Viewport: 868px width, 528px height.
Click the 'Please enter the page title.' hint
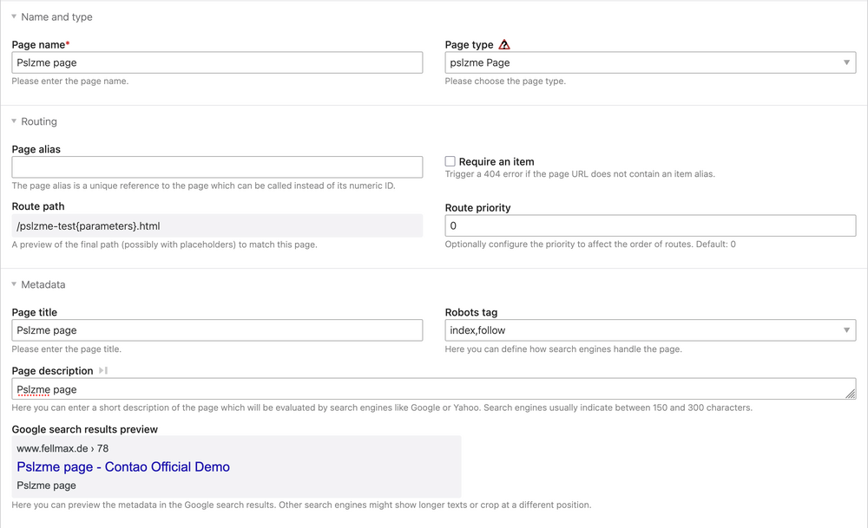[x=67, y=349]
